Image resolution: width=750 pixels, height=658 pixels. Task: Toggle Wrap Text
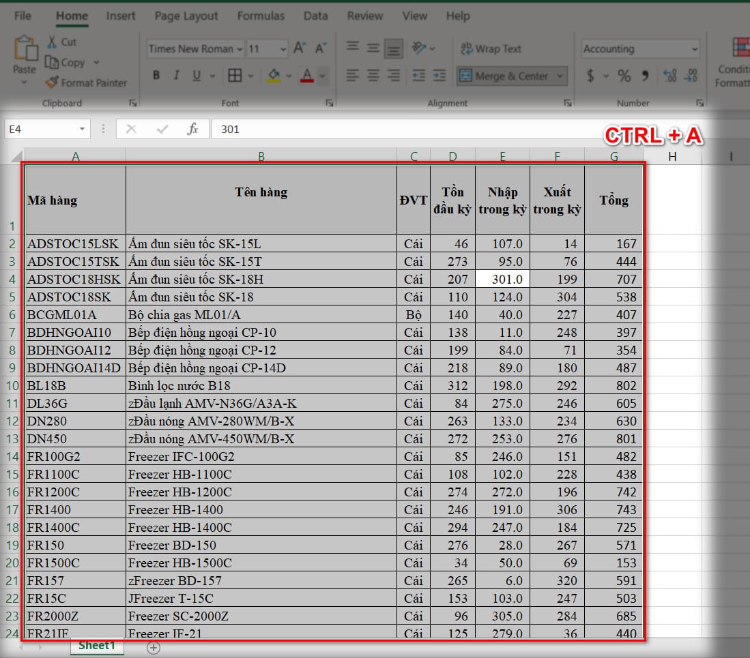pos(491,48)
